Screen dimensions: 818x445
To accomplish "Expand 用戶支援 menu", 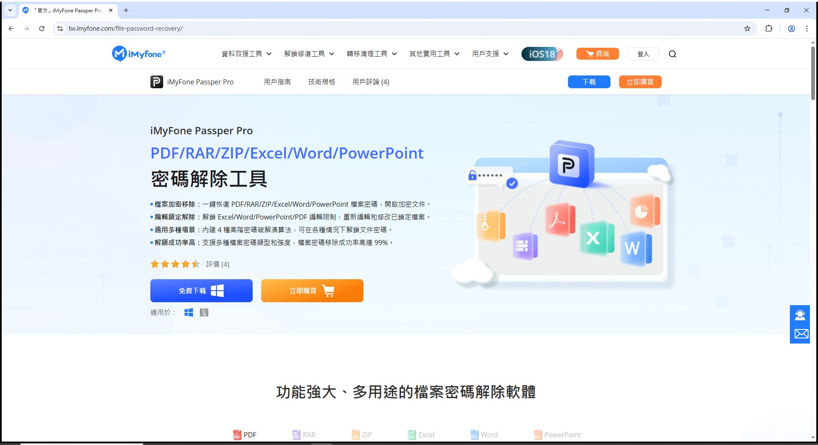I will pyautogui.click(x=490, y=54).
